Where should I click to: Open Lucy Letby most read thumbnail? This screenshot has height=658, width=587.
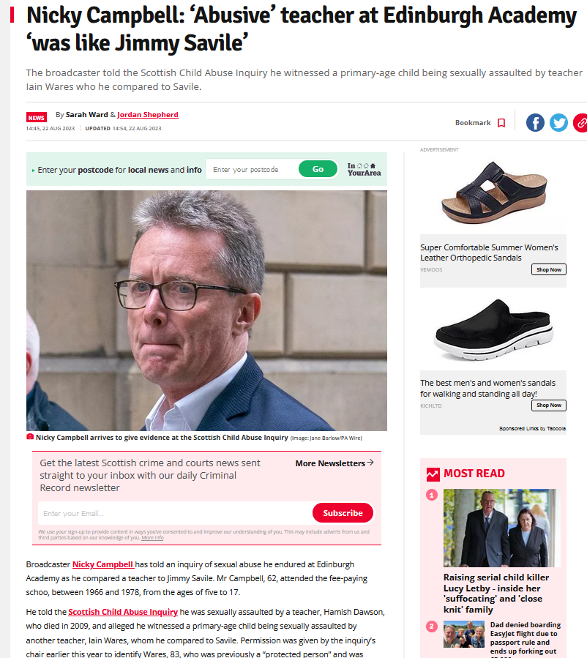click(502, 528)
